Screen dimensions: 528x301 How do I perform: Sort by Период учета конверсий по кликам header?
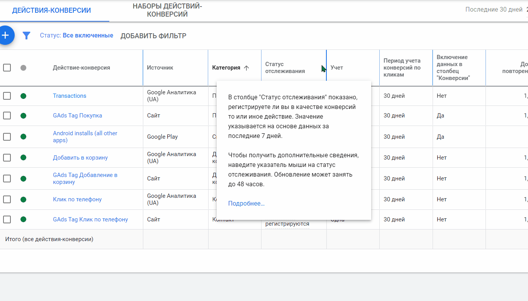click(402, 68)
